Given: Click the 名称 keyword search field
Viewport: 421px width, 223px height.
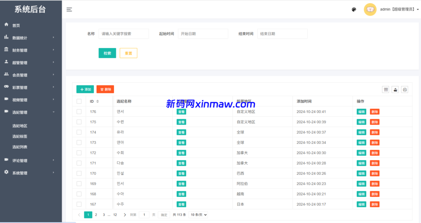Looking at the screenshot, I should tap(123, 34).
